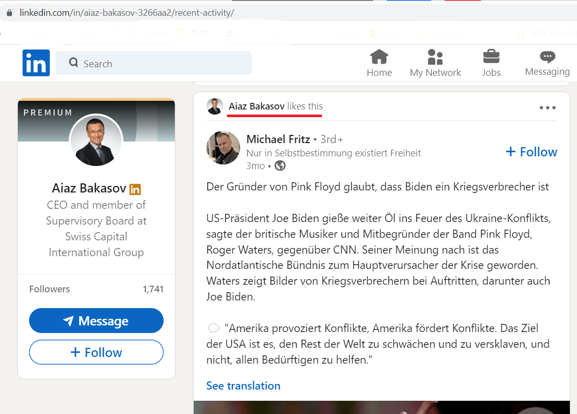Screen dimensions: 577x414
Task: Click the speech bubble emoji in post text
Action: [x=214, y=328]
